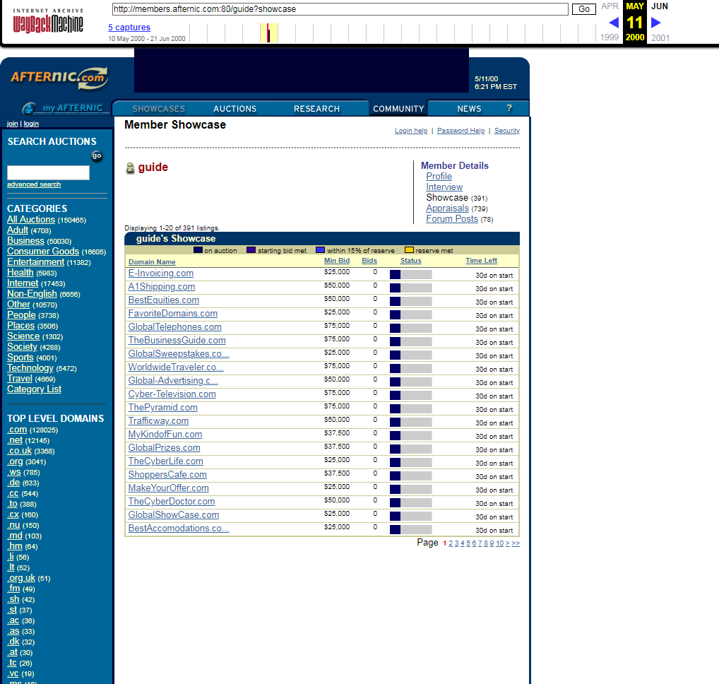Open the Showcases tab
719x684 pixels.
(x=159, y=109)
